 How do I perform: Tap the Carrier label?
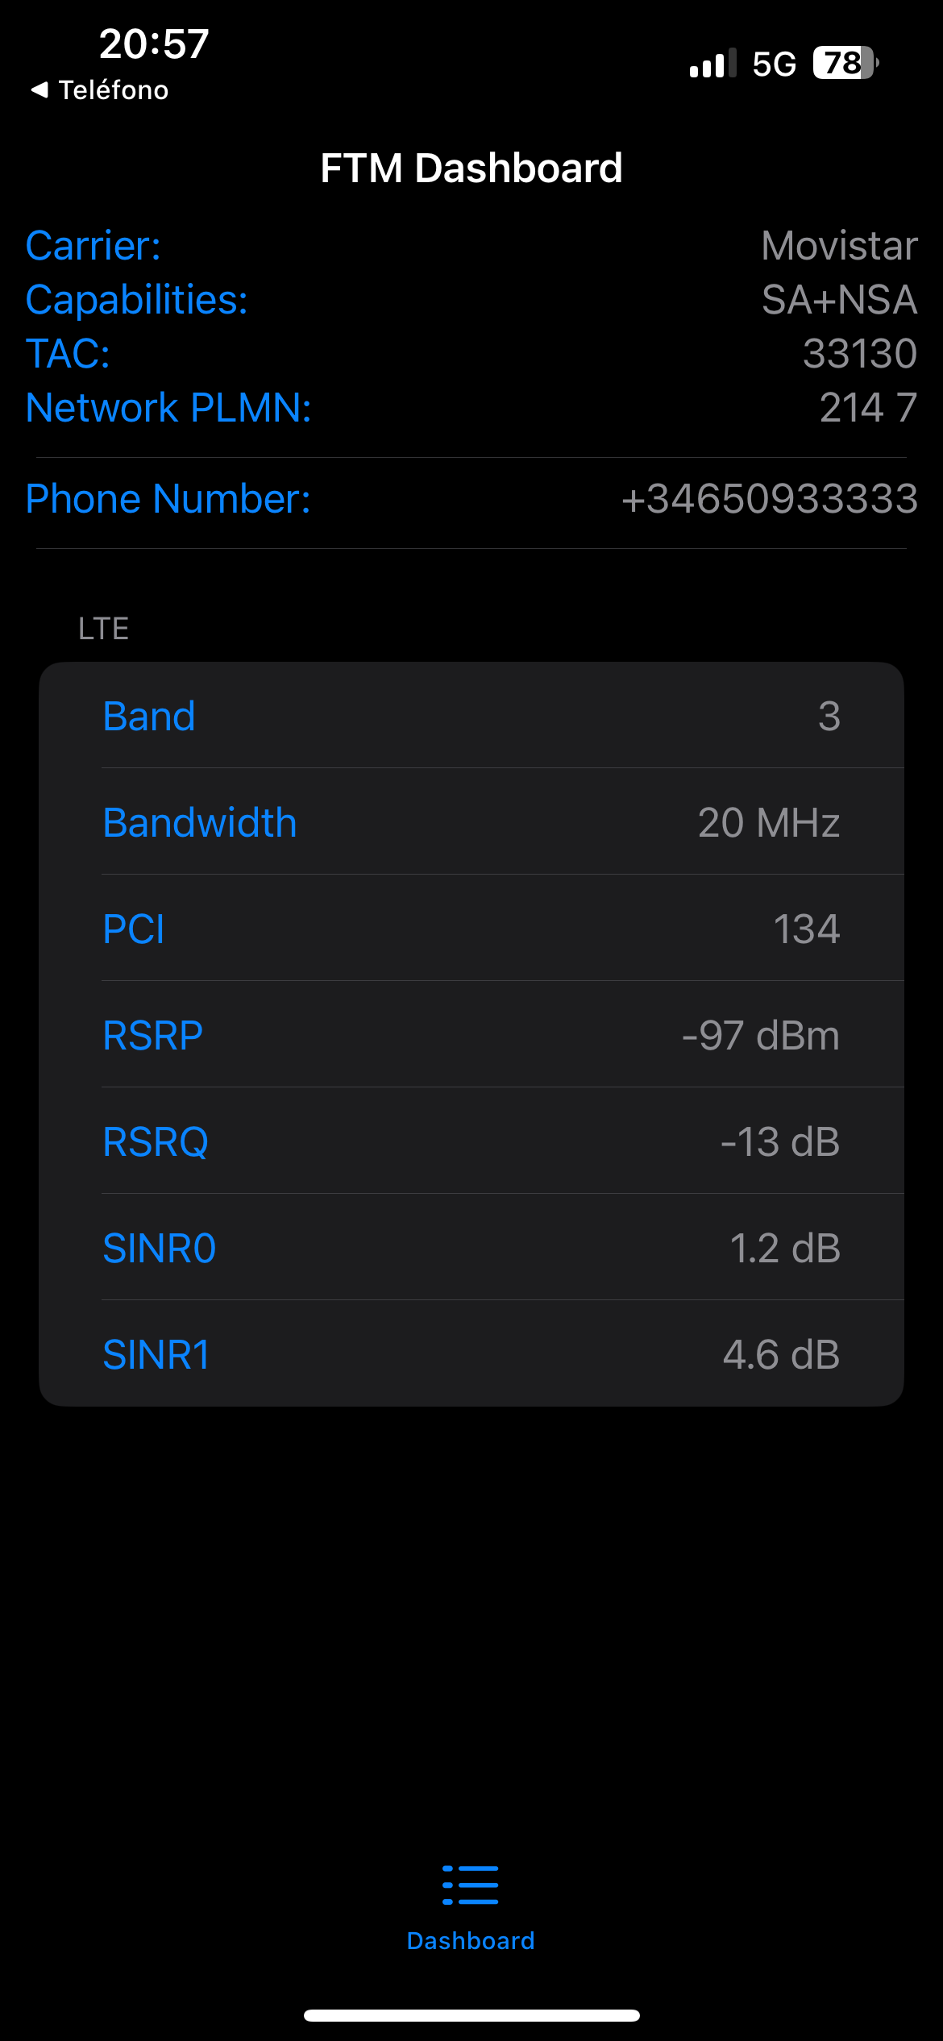click(x=93, y=246)
